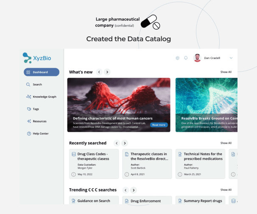Show all Trending searches

pos(226,190)
